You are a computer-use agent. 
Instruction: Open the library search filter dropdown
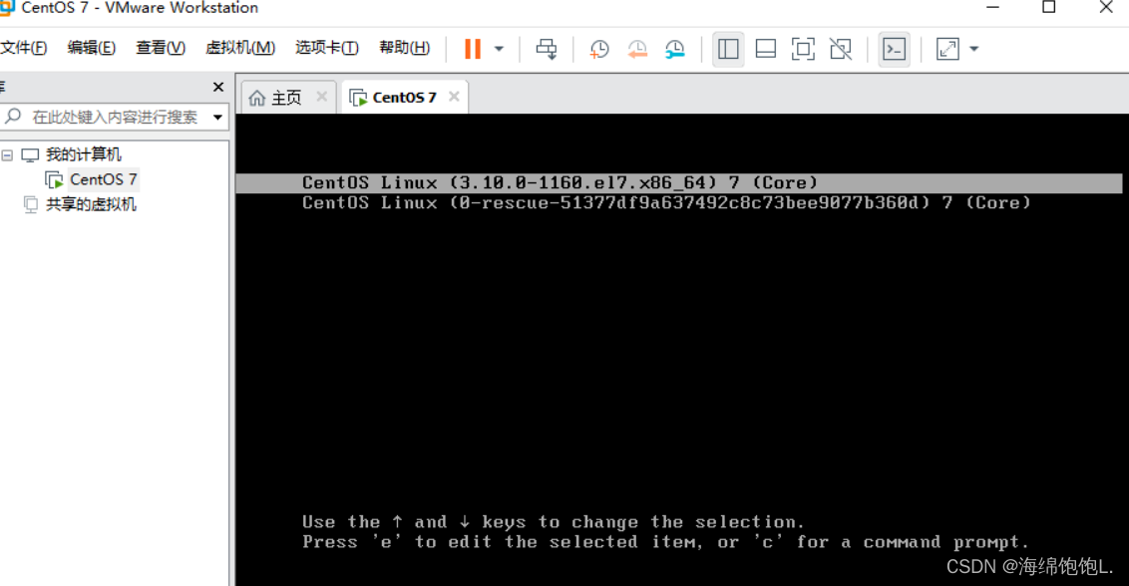coord(217,117)
